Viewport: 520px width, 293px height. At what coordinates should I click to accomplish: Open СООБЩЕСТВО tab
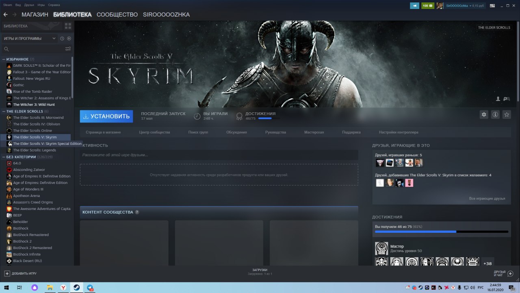coord(117,15)
